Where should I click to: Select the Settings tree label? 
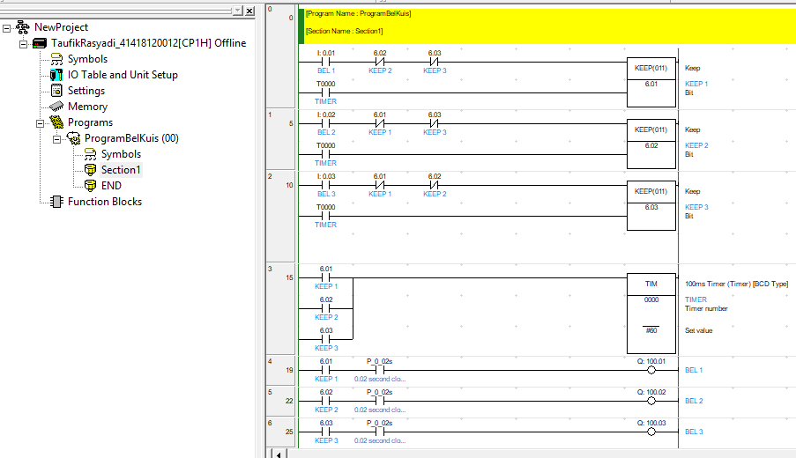tap(86, 91)
